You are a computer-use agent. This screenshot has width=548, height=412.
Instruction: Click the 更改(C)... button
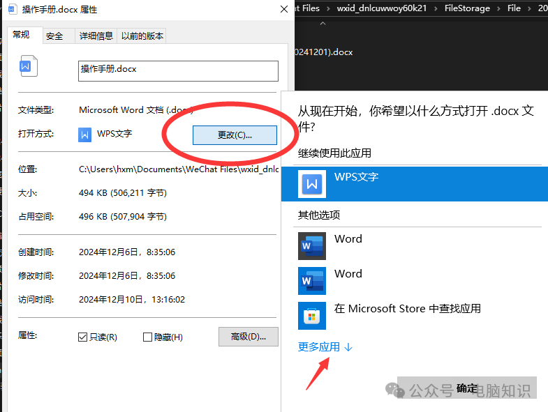(x=235, y=135)
